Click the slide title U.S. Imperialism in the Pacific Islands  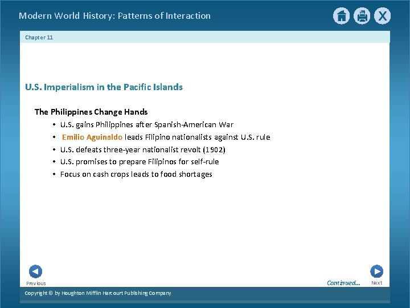point(104,87)
